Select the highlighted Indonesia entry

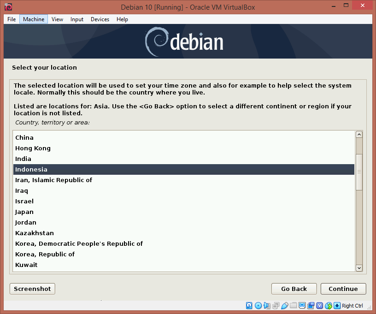[x=184, y=169]
